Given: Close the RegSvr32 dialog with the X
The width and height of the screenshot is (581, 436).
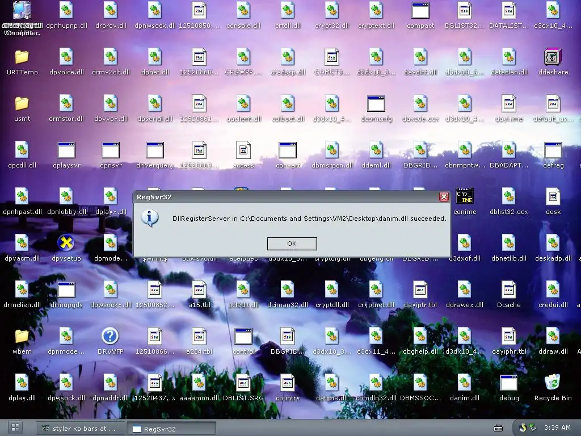Looking at the screenshot, I should 444,197.
